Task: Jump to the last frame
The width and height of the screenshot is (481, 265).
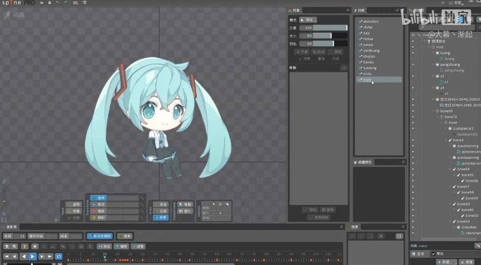Action: click(49, 257)
